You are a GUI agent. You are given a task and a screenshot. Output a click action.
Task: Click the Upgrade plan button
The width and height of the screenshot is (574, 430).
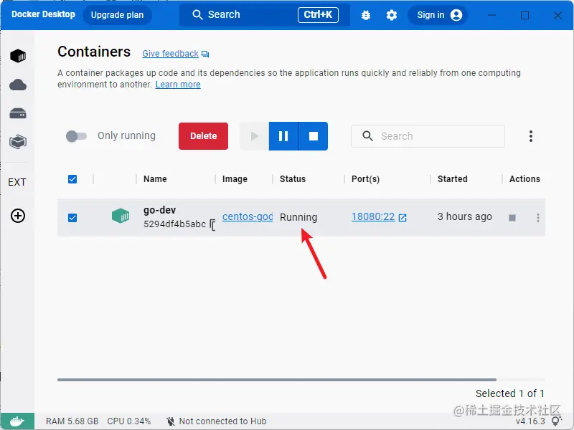point(117,15)
